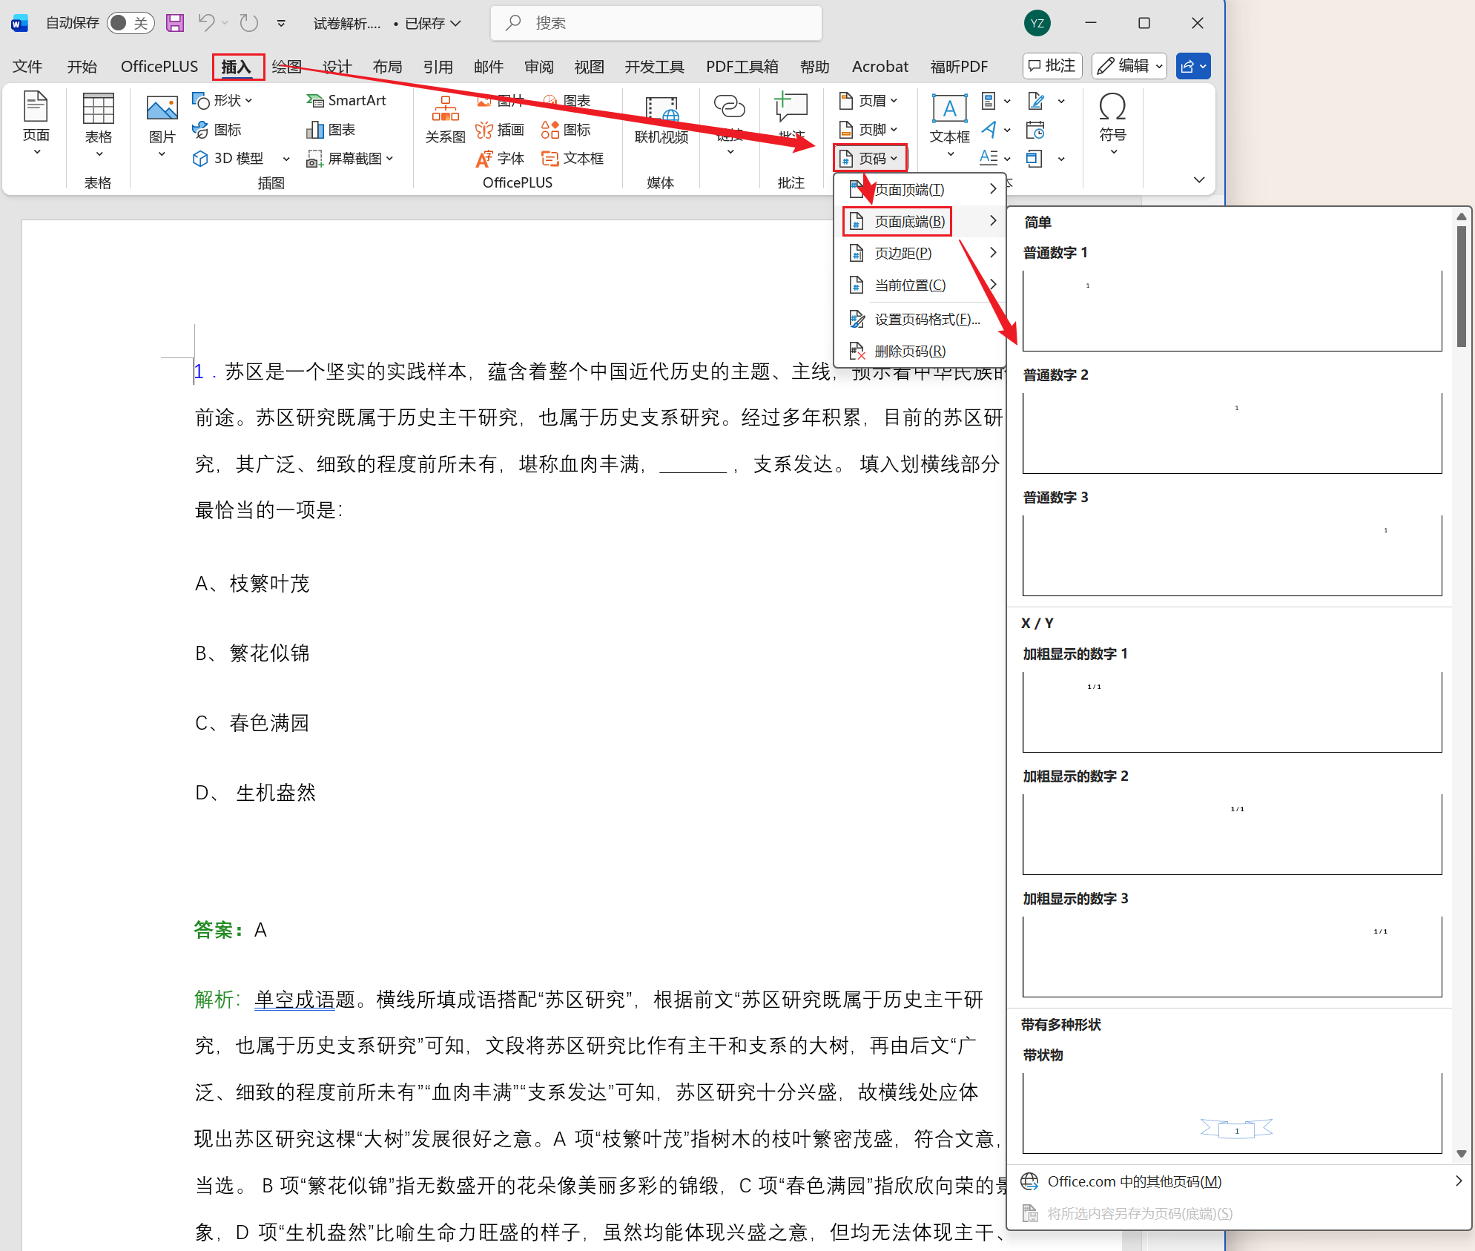The width and height of the screenshot is (1475, 1251).
Task: Open Office.com 中的其他页码 link
Action: click(x=1135, y=1181)
